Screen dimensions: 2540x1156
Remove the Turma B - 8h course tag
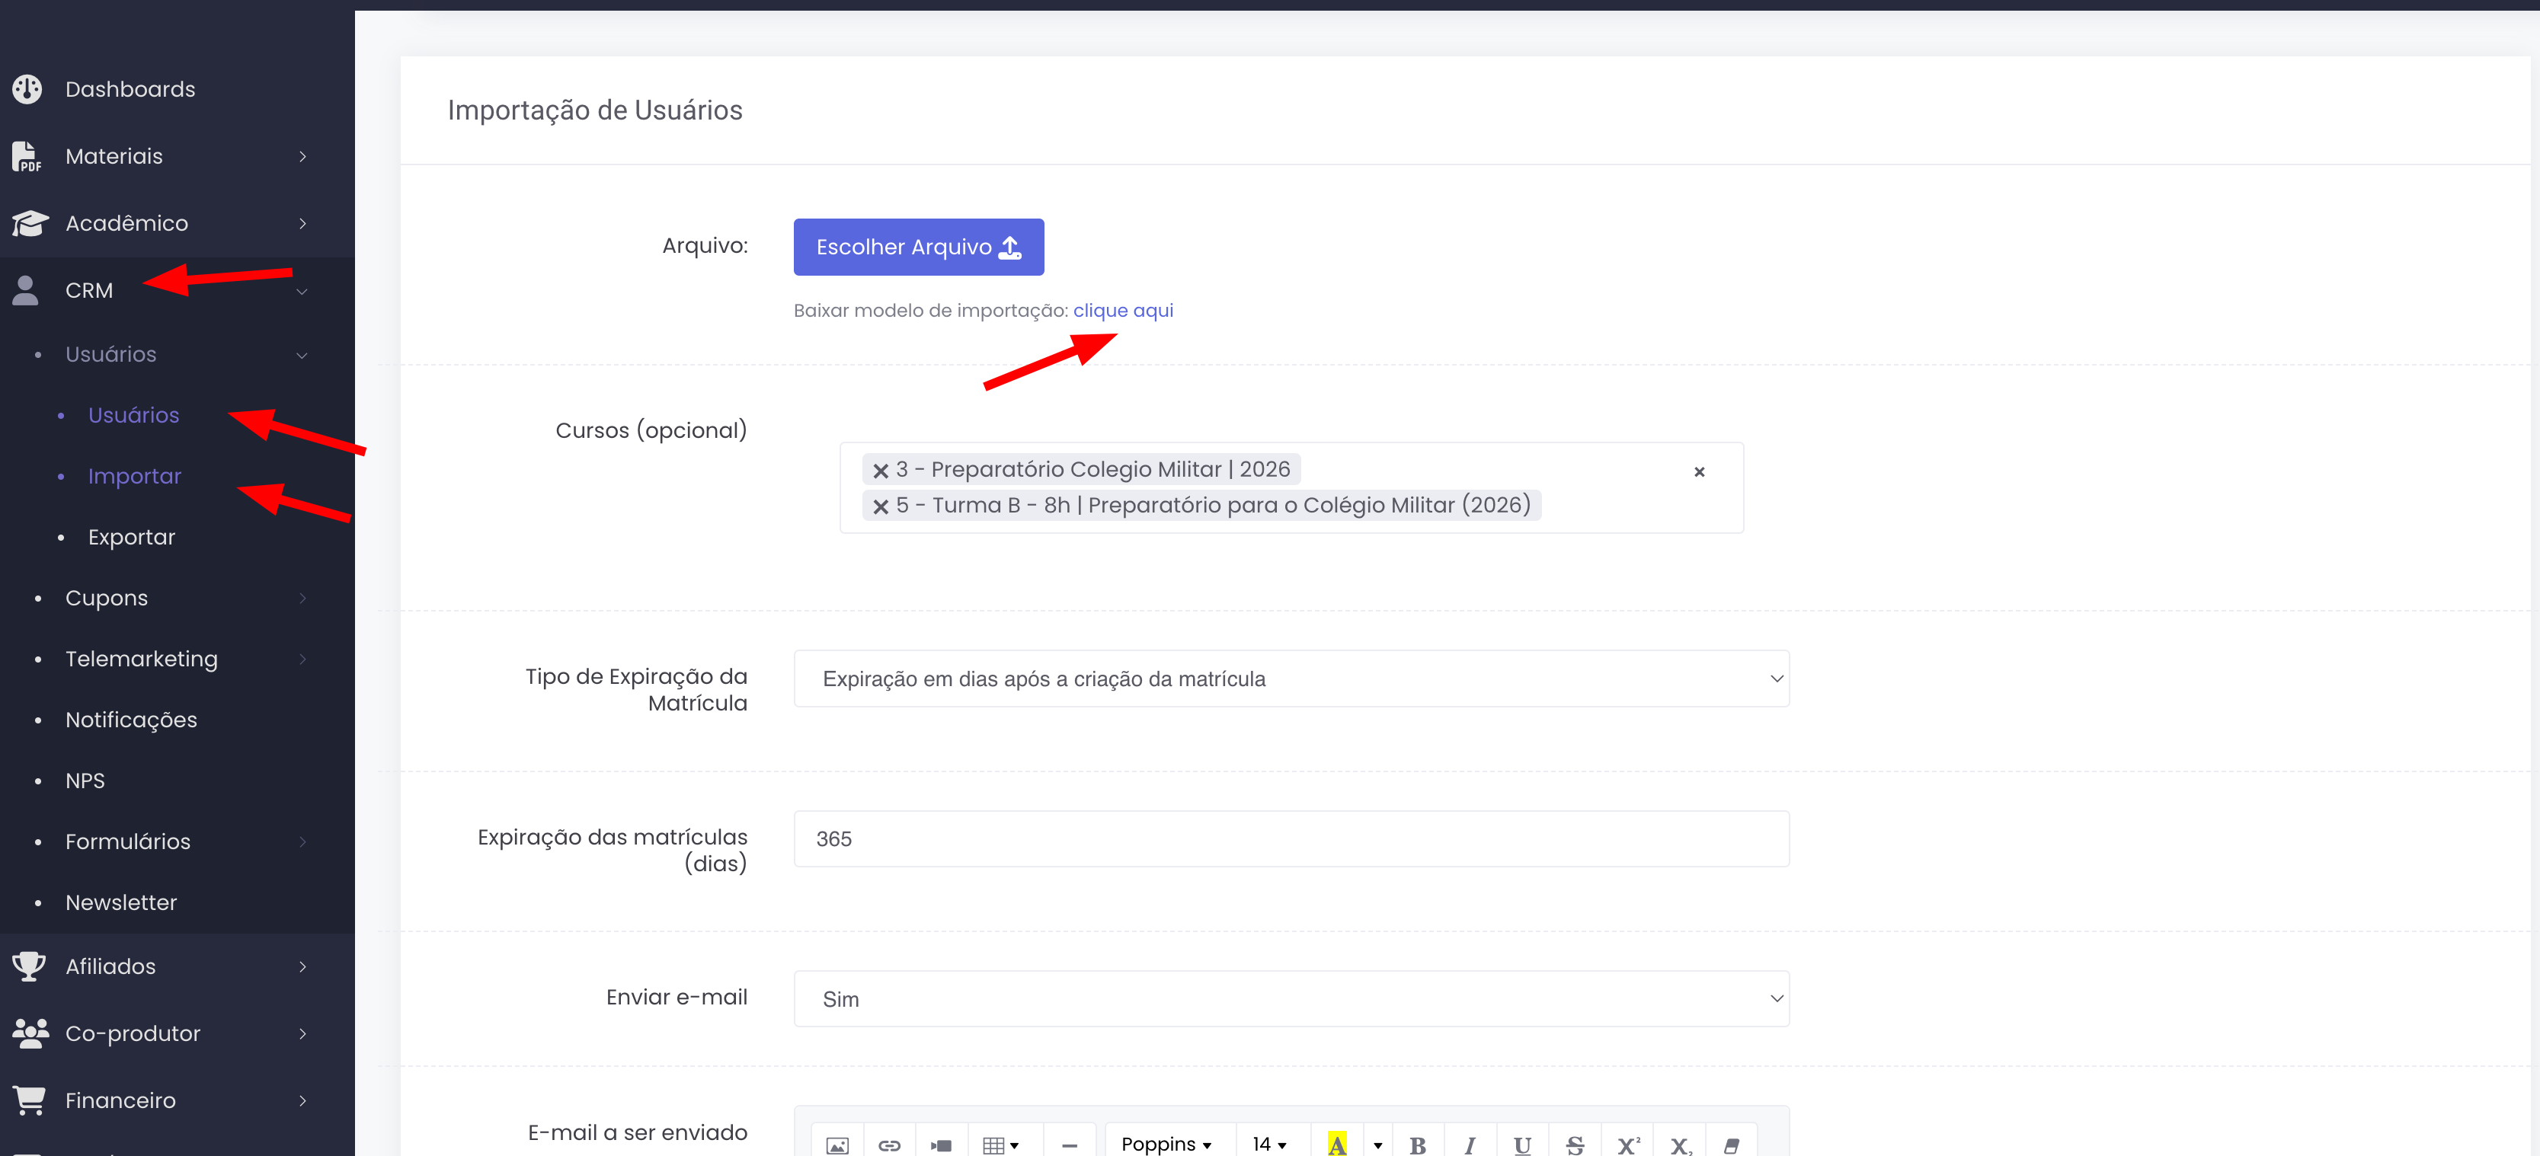pyautogui.click(x=881, y=506)
